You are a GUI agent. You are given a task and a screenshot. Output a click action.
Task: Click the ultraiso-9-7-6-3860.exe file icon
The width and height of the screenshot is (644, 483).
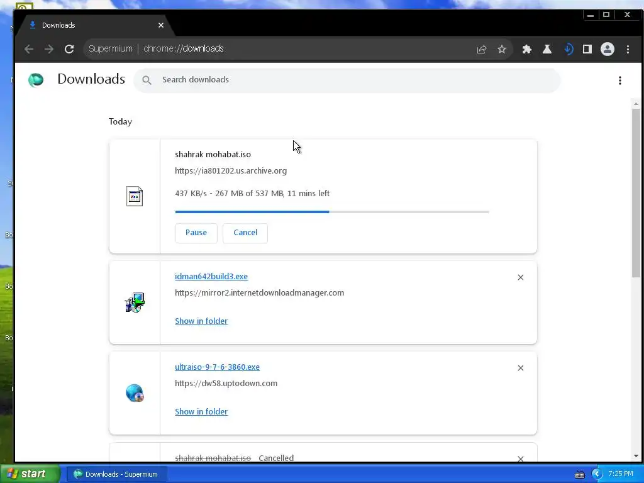(135, 393)
